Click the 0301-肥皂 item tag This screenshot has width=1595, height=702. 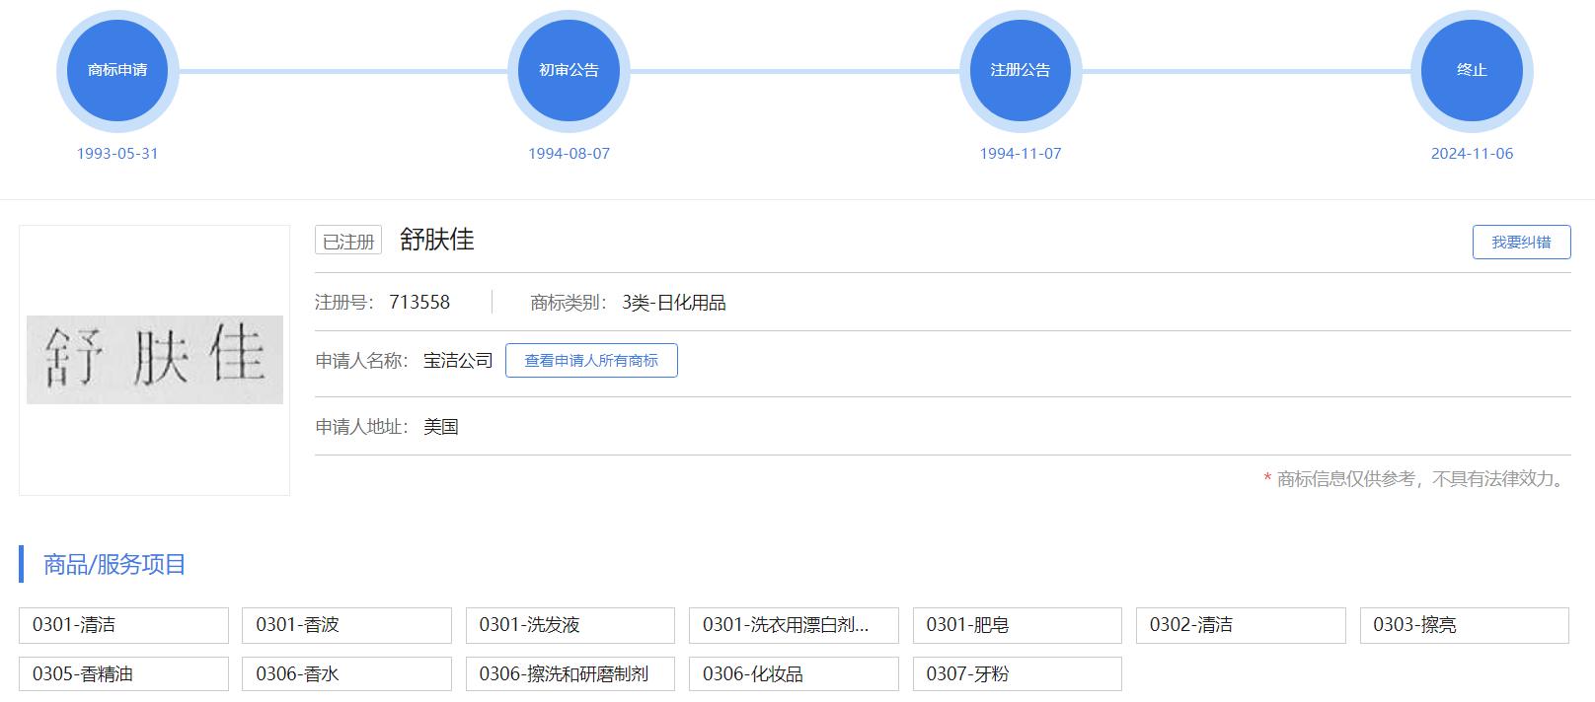[1017, 625]
